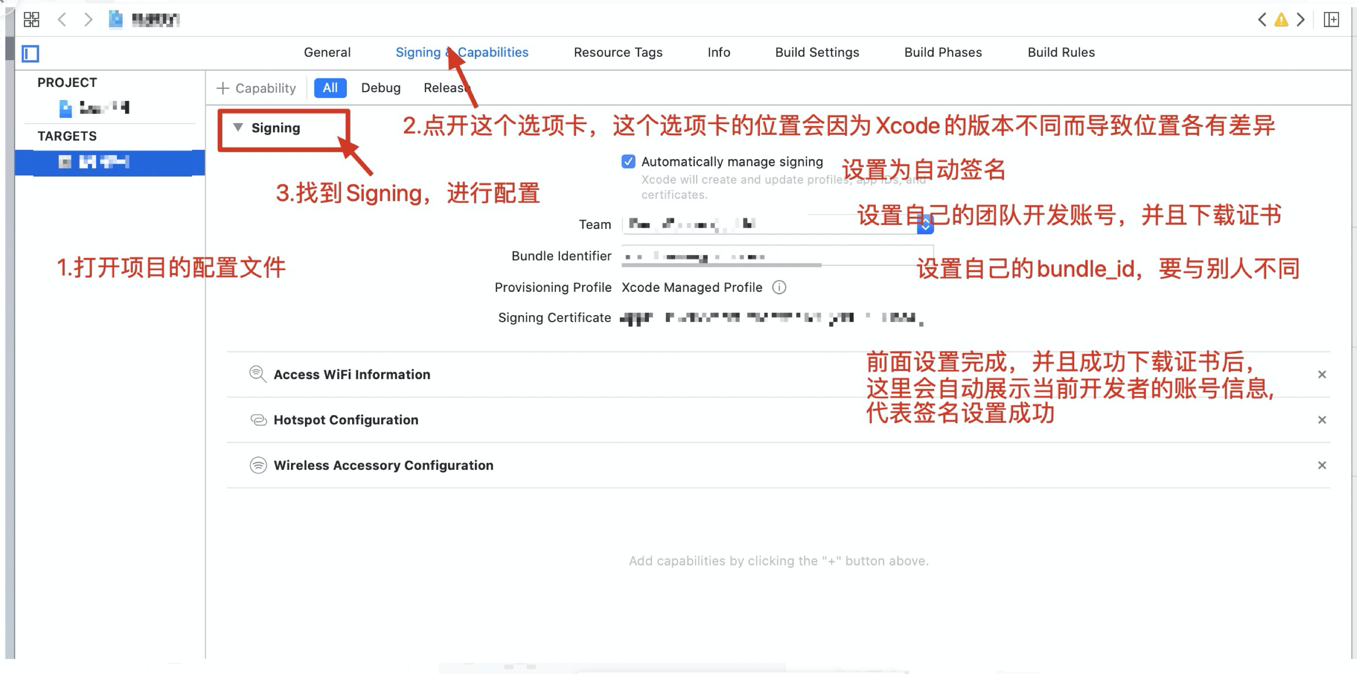Close the Access WiFi Information capability
The image size is (1357, 674).
[x=1322, y=375]
